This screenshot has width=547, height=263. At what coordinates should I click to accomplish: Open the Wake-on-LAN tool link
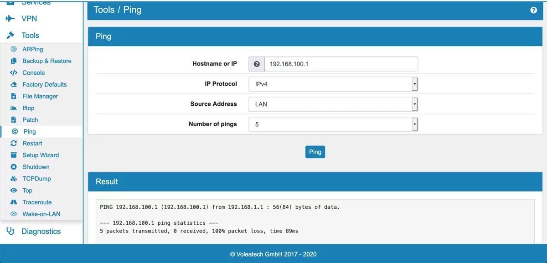[x=41, y=214]
